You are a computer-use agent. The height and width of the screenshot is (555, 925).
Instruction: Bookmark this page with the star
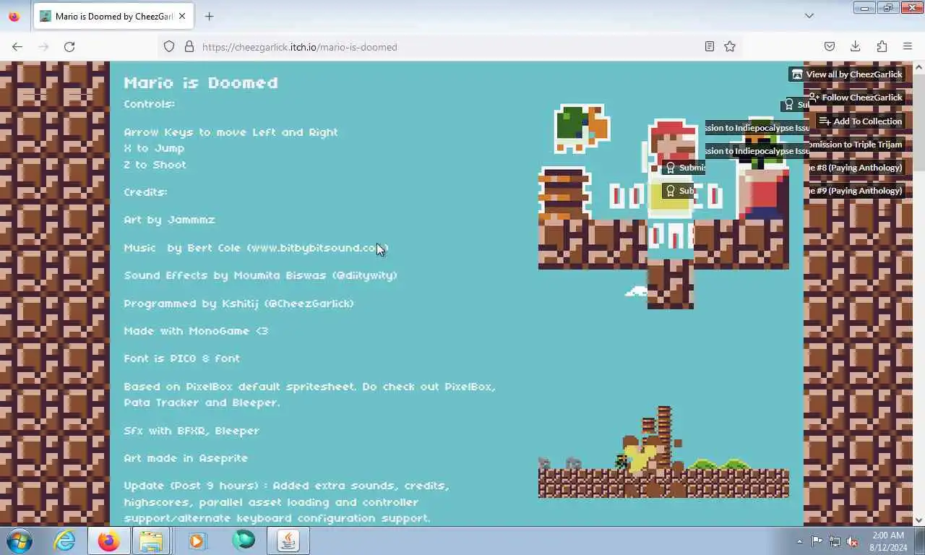pos(730,46)
